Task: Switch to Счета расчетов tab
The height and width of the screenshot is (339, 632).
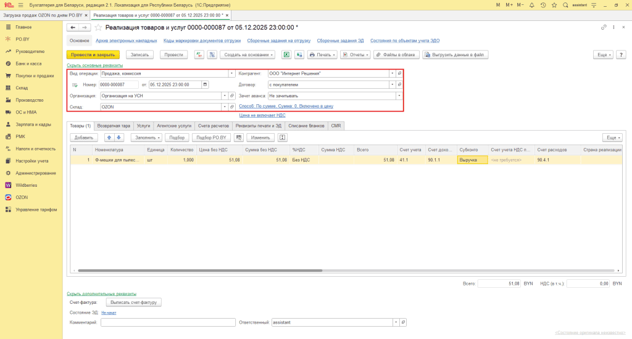Action: pos(214,126)
